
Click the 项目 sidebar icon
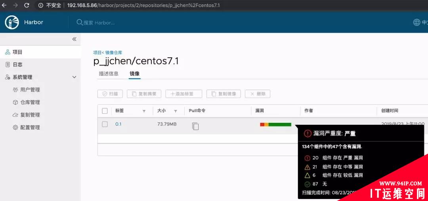click(8, 52)
